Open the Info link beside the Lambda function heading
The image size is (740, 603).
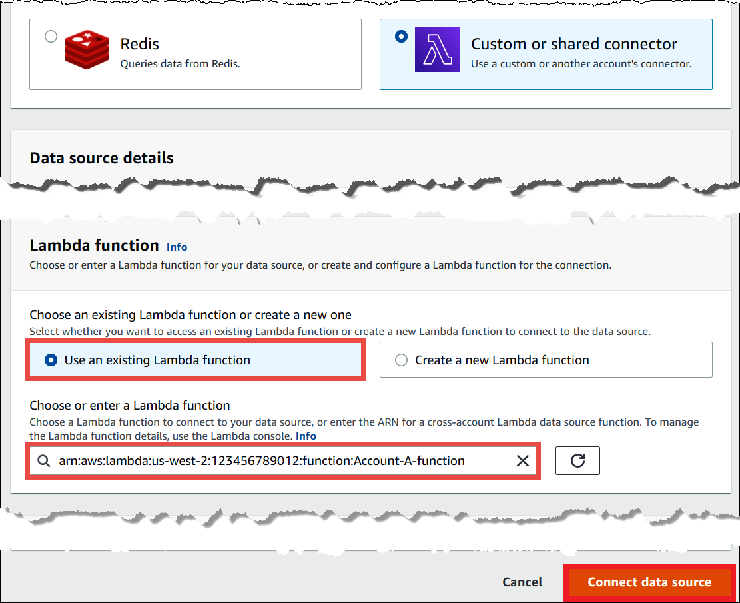[x=177, y=247]
